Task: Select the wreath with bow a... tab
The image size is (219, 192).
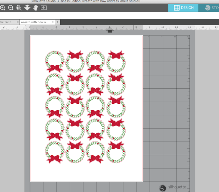Action: [x=35, y=22]
